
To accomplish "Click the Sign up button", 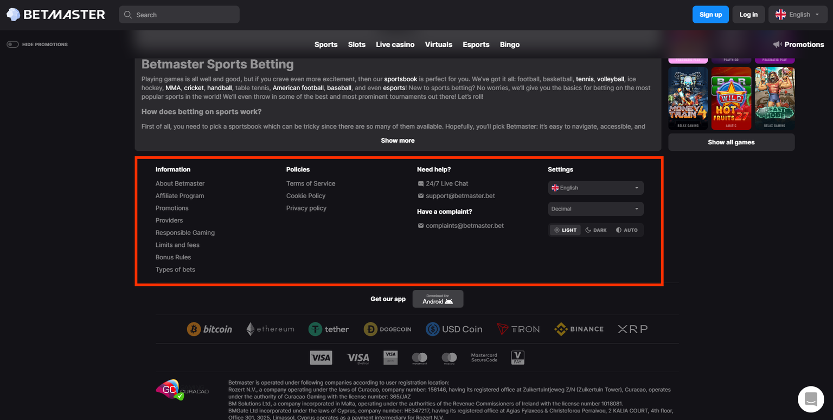I will [x=710, y=14].
